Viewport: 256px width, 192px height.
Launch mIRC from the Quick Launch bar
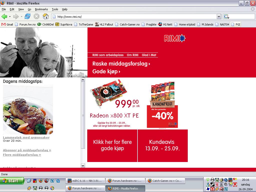[x=34, y=181]
